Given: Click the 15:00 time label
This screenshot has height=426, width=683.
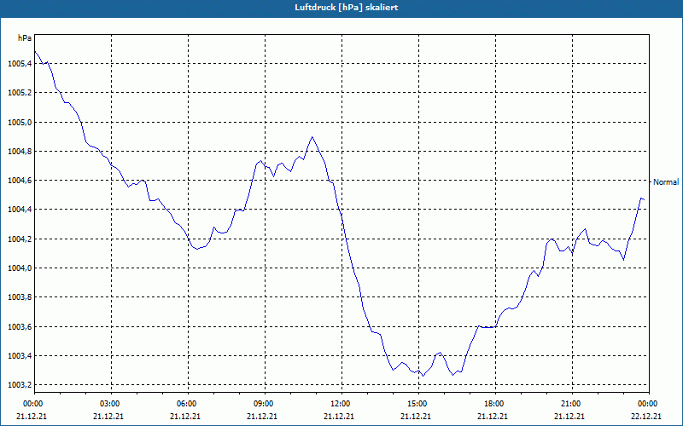Looking at the screenshot, I should pos(418,404).
